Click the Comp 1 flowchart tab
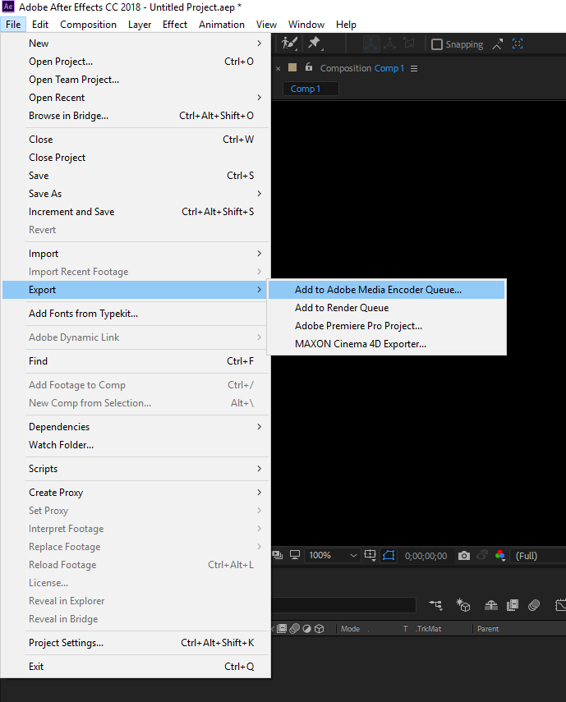566x702 pixels. pos(311,89)
